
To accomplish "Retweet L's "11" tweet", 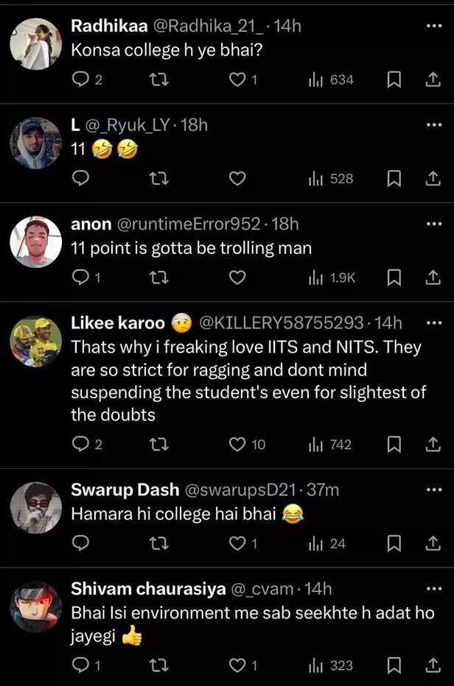I will pyautogui.click(x=158, y=178).
